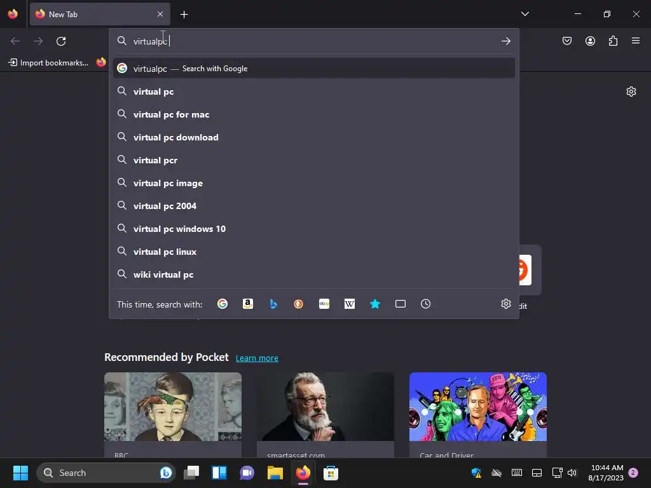Screen dimensions: 651x488
Task: Open the Save to Pocket button
Action: coord(566,41)
